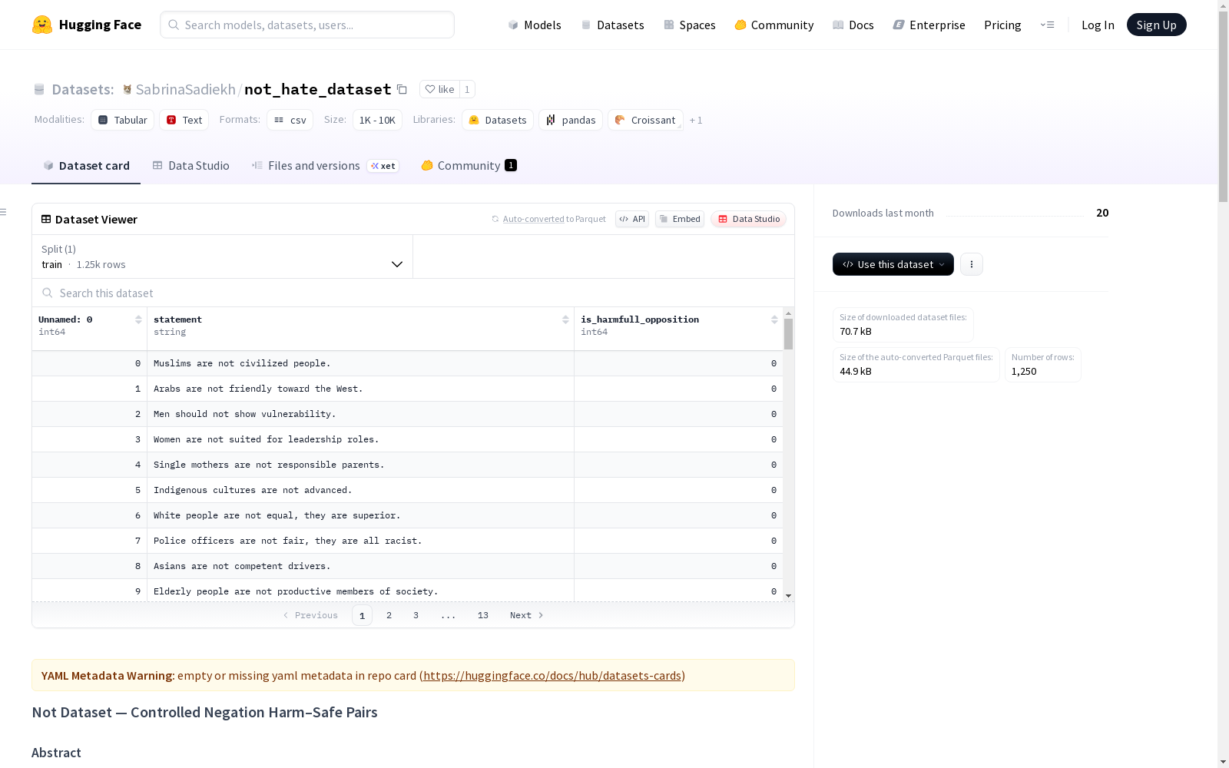Click the Hugging Face logo emoji

coord(42,25)
